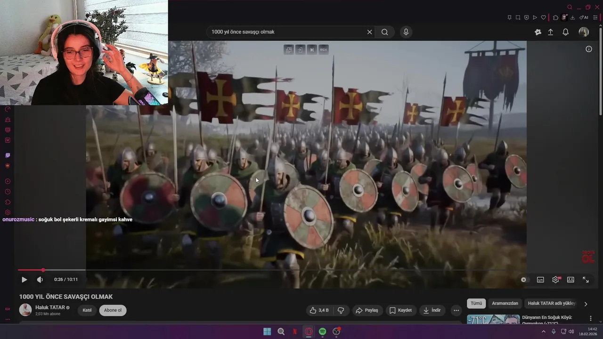This screenshot has width=603, height=339.
Task: Open Windows Start menu
Action: click(x=267, y=331)
